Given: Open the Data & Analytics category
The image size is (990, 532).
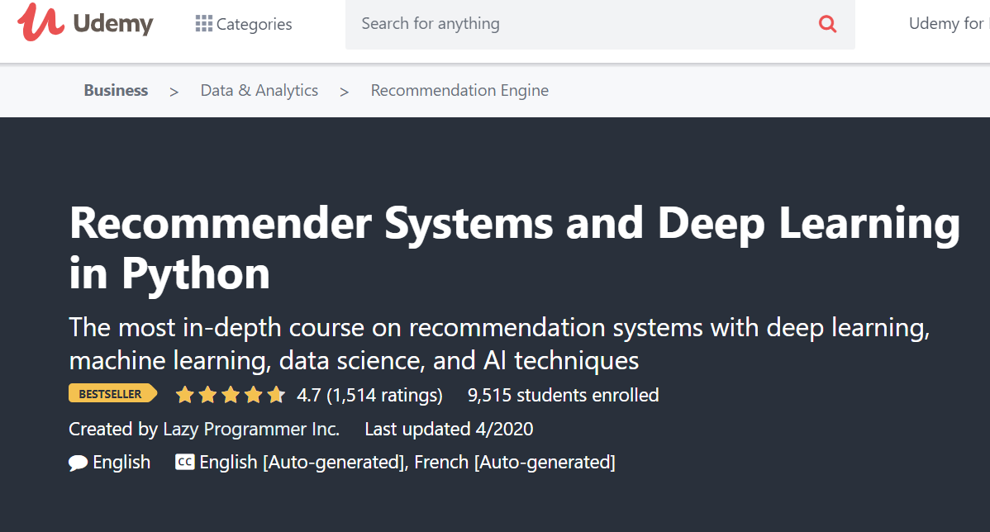Looking at the screenshot, I should click(259, 90).
